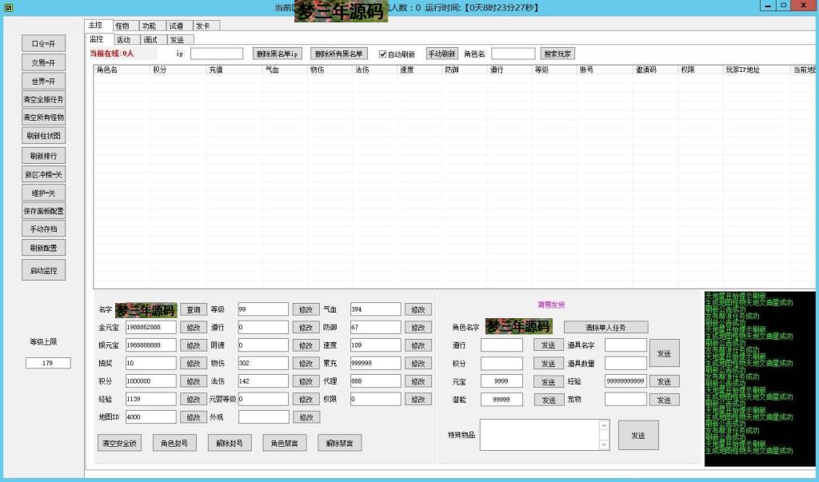Click 修改 button for 地图ID
The image size is (819, 482).
(x=194, y=417)
